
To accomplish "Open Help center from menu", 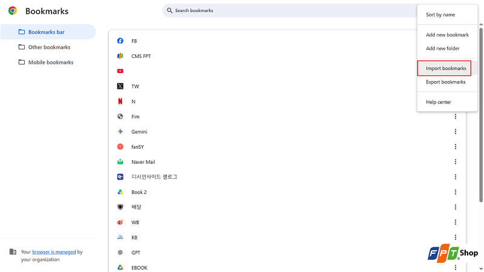I will point(447,102).
